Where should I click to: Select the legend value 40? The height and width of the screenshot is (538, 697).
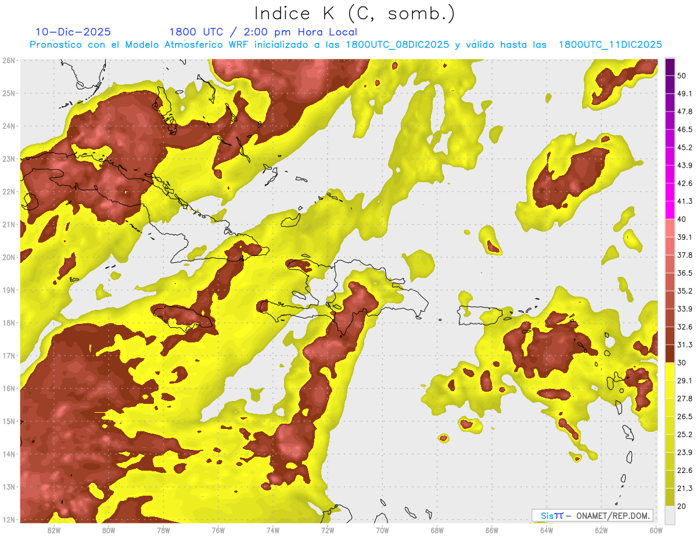tap(682, 219)
